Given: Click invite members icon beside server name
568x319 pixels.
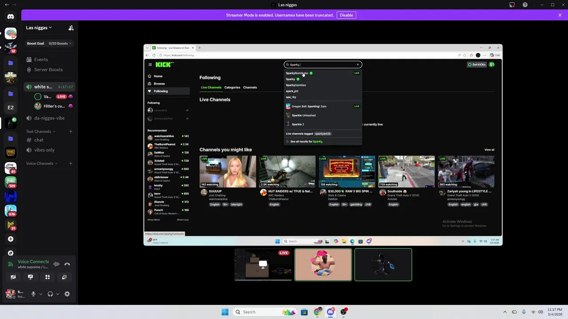Looking at the screenshot, I should 71,27.
